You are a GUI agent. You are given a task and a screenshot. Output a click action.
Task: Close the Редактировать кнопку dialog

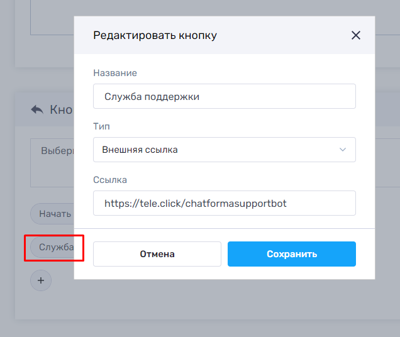pos(356,35)
